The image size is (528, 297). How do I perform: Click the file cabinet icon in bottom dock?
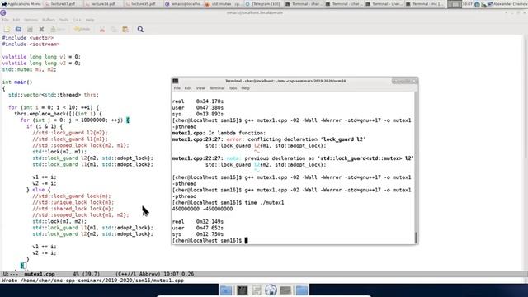[x=257, y=290]
